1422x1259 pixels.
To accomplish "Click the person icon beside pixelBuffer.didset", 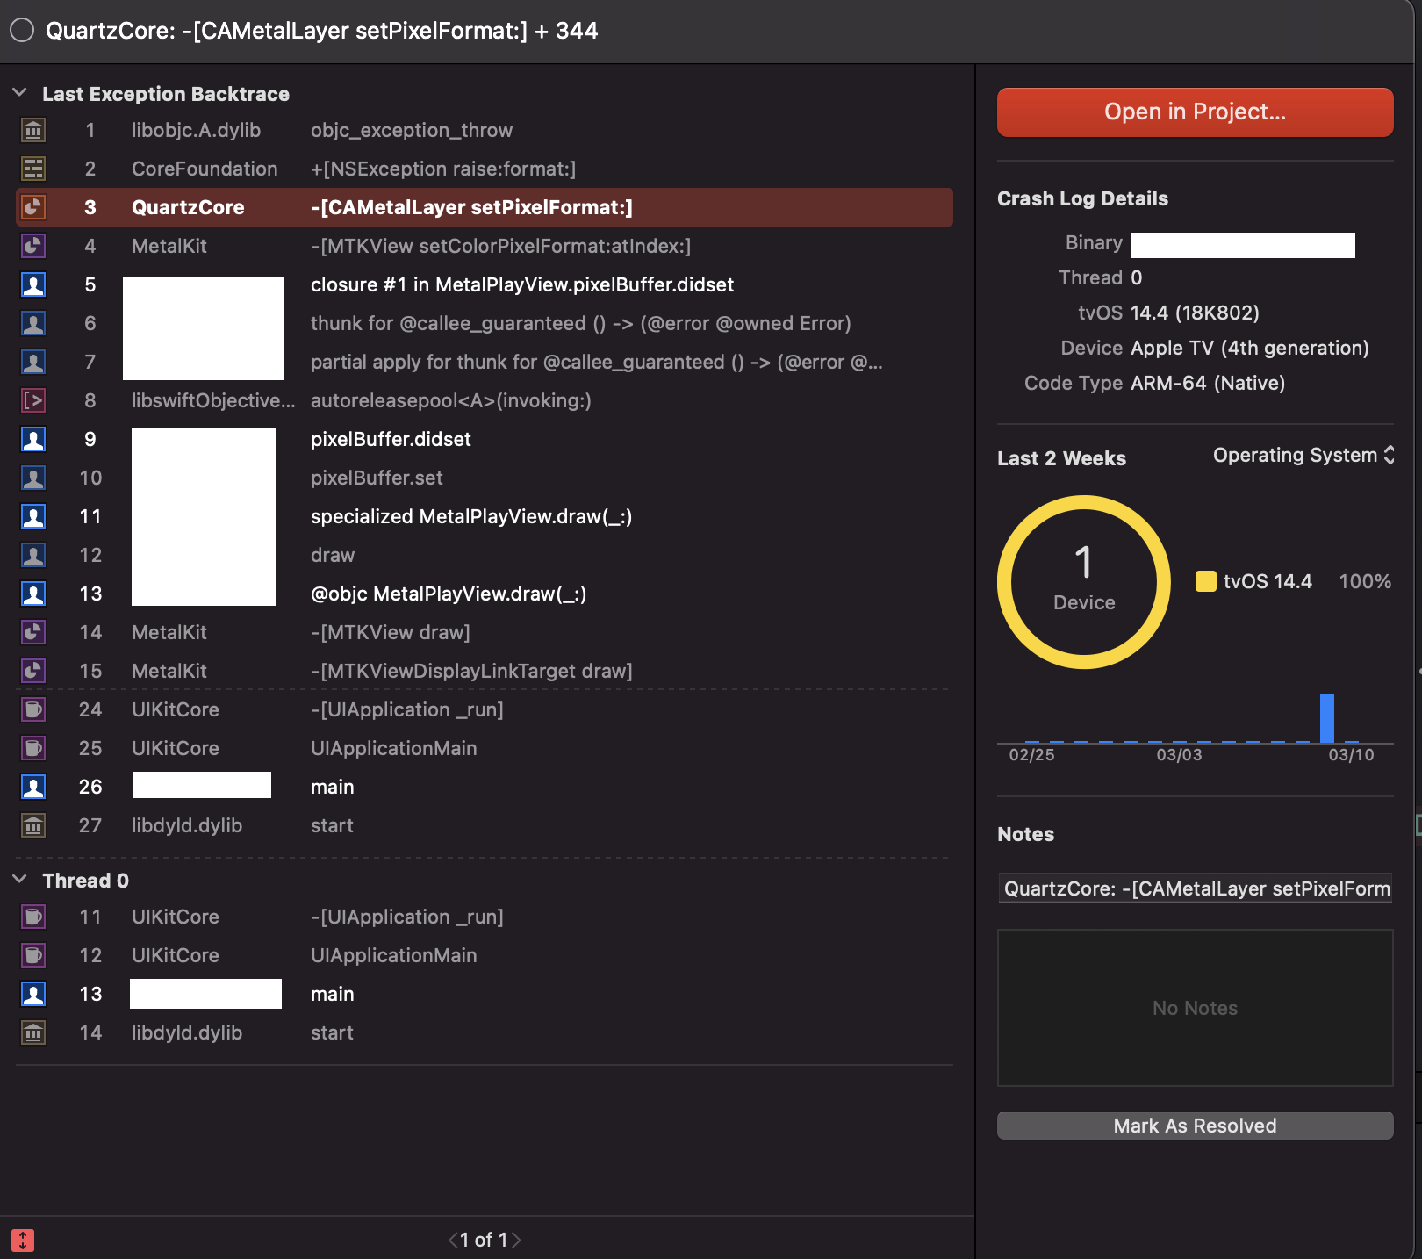I will click(32, 439).
